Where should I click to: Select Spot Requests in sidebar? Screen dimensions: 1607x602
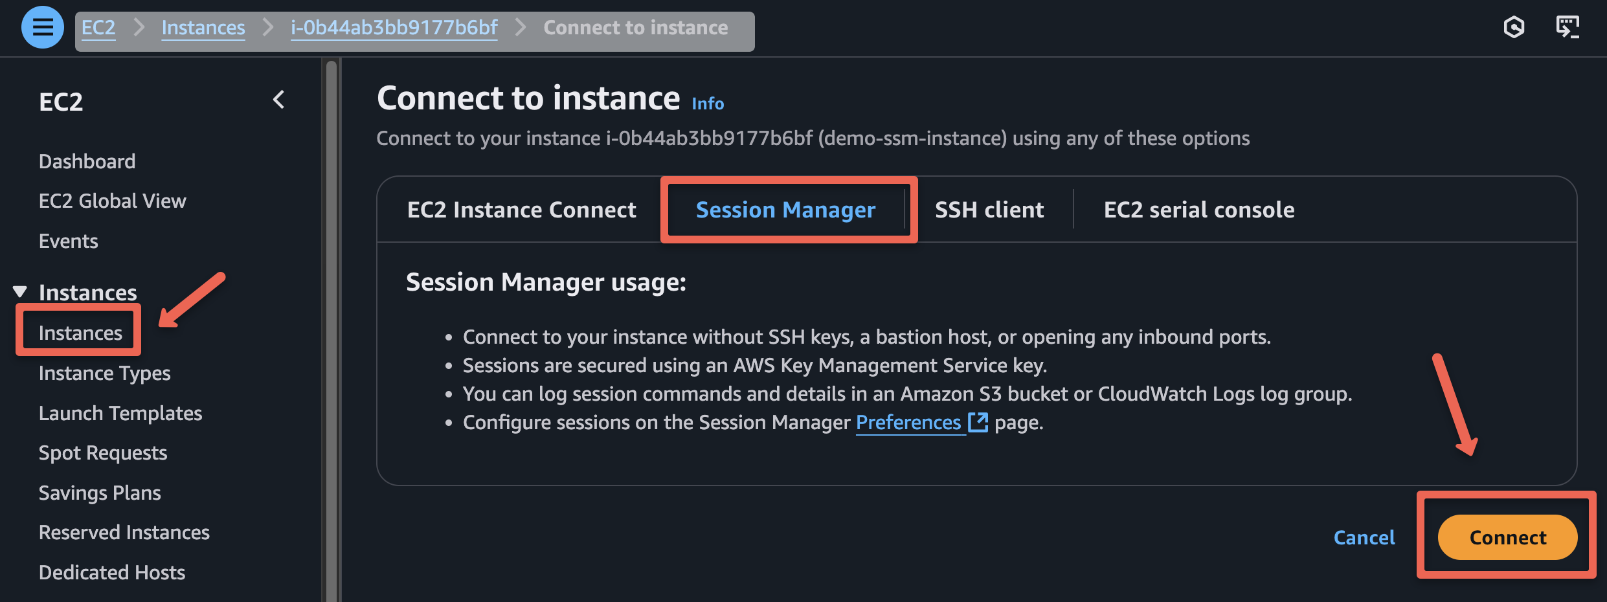pyautogui.click(x=103, y=452)
